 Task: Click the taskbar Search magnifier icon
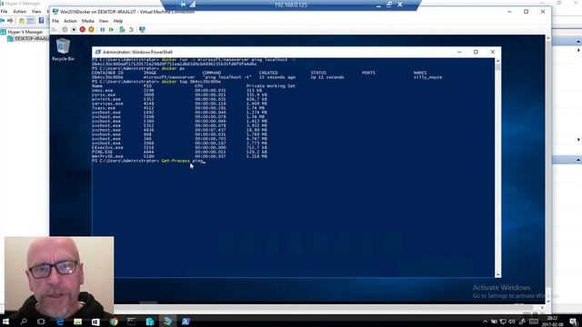24,322
